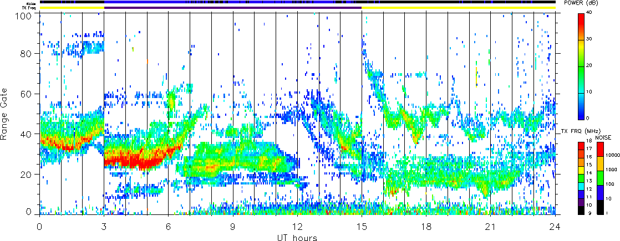This screenshot has width=620, height=241.
Task: Click the NOISE scale title
Action: coord(603,137)
